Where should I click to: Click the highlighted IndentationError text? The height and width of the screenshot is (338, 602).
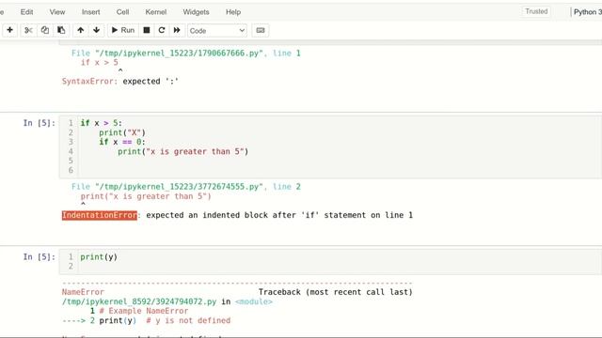point(100,215)
